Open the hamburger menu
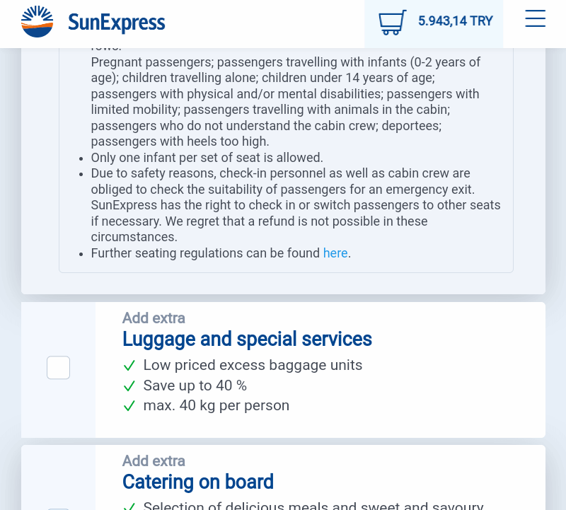Image resolution: width=566 pixels, height=510 pixels. 535,18
